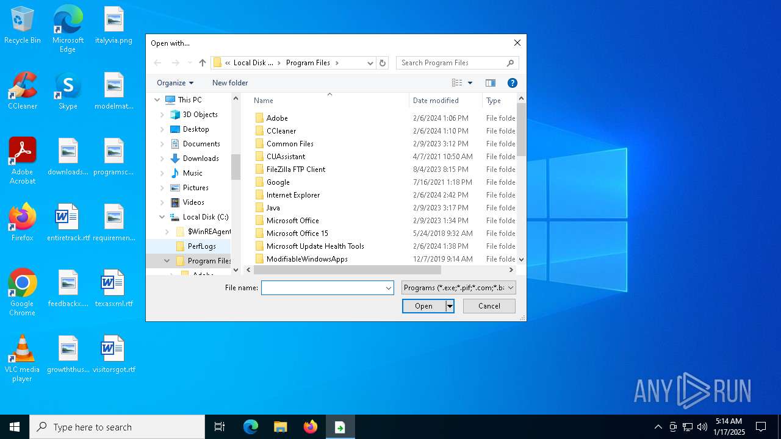Screen dimensions: 781x439
Task: Open recent locations dropdown arrow
Action: point(190,63)
